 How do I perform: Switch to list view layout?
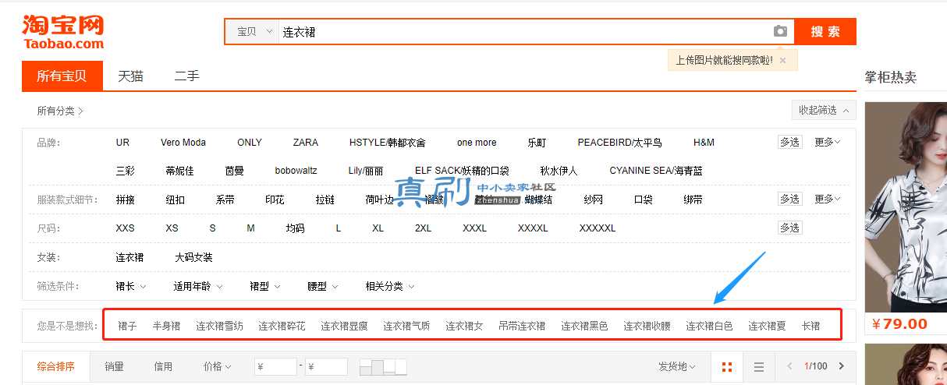pos(758,366)
